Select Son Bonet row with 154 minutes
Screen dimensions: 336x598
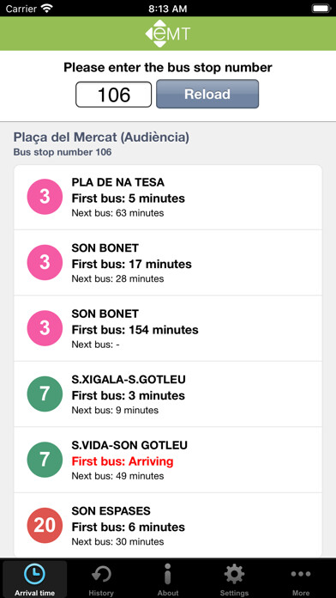[x=168, y=328]
